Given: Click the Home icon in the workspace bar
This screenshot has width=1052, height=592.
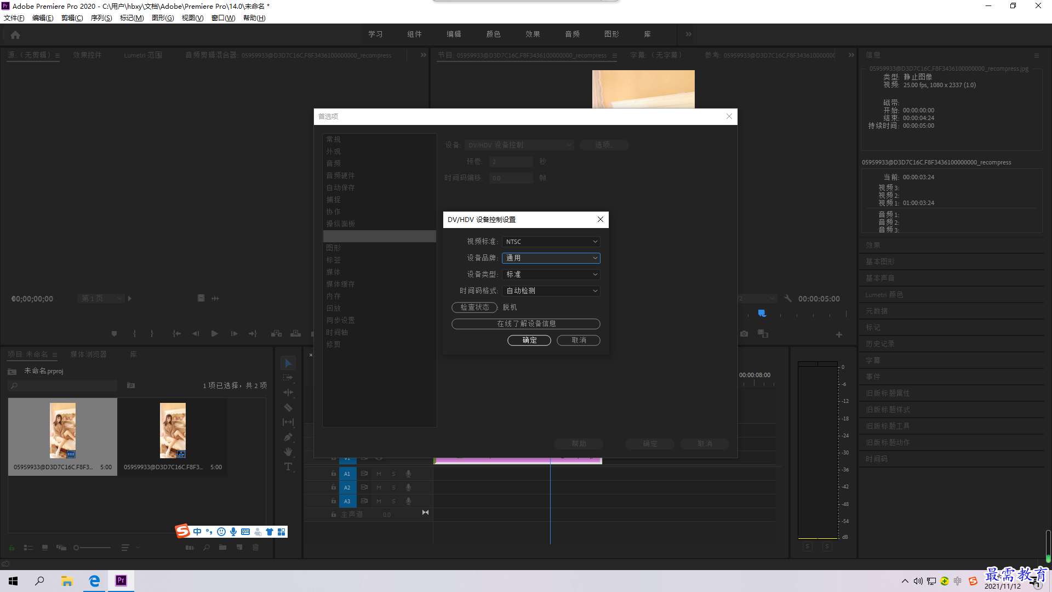Looking at the screenshot, I should tap(15, 35).
